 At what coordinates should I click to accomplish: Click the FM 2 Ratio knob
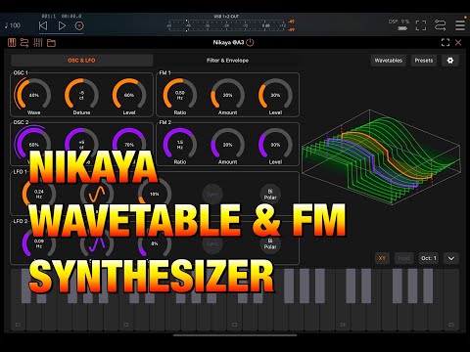(180, 145)
